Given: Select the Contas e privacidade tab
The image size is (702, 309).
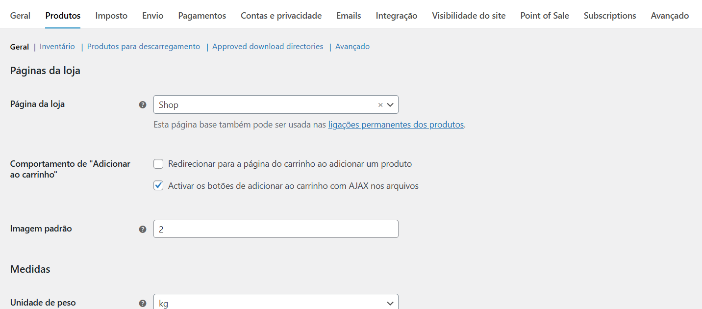Looking at the screenshot, I should click(281, 16).
